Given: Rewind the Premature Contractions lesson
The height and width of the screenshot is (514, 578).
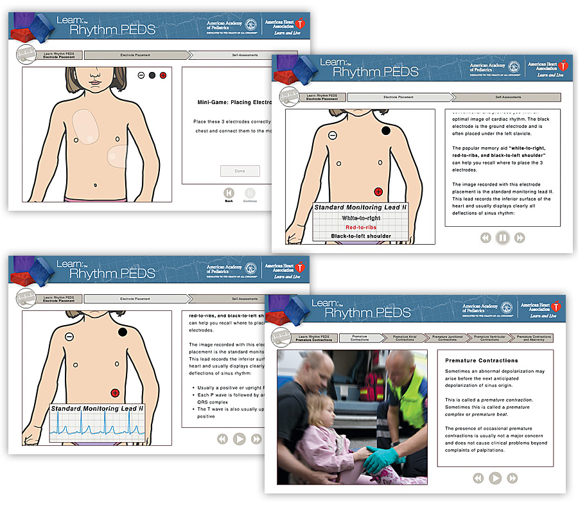Looking at the screenshot, I should tap(478, 478).
